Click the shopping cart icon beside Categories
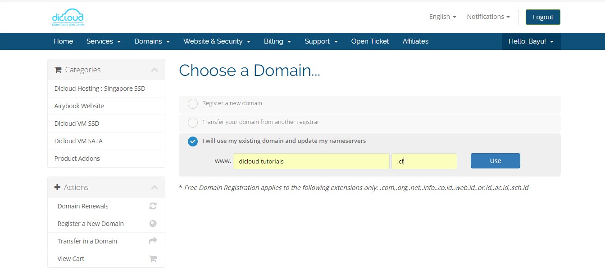The width and height of the screenshot is (605, 274). [x=58, y=70]
